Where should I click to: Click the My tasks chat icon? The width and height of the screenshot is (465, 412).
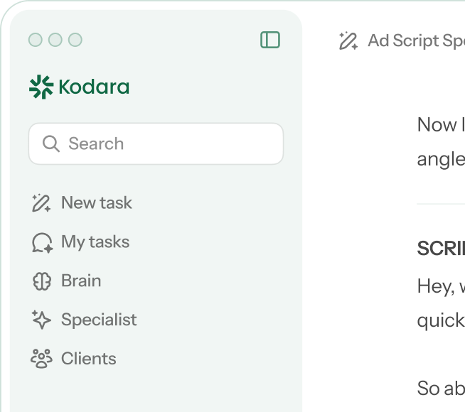tap(42, 242)
